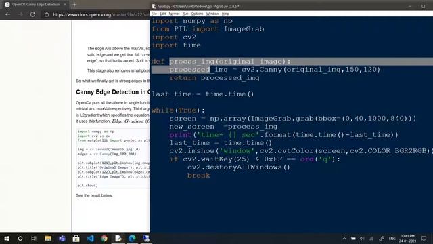Click the 'cv2.imshow('window'' line

point(300,151)
